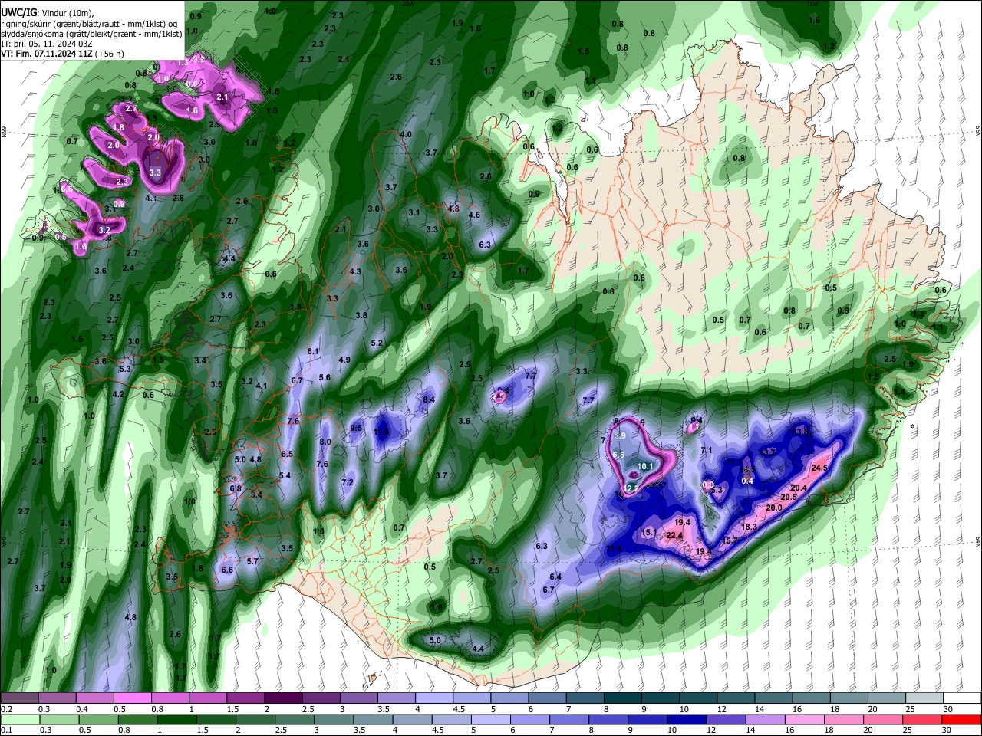Viewport: 982px width, 736px height.
Task: Pick the darkest purple 2–2.5 swatch in upper legend
Action: coord(283,698)
